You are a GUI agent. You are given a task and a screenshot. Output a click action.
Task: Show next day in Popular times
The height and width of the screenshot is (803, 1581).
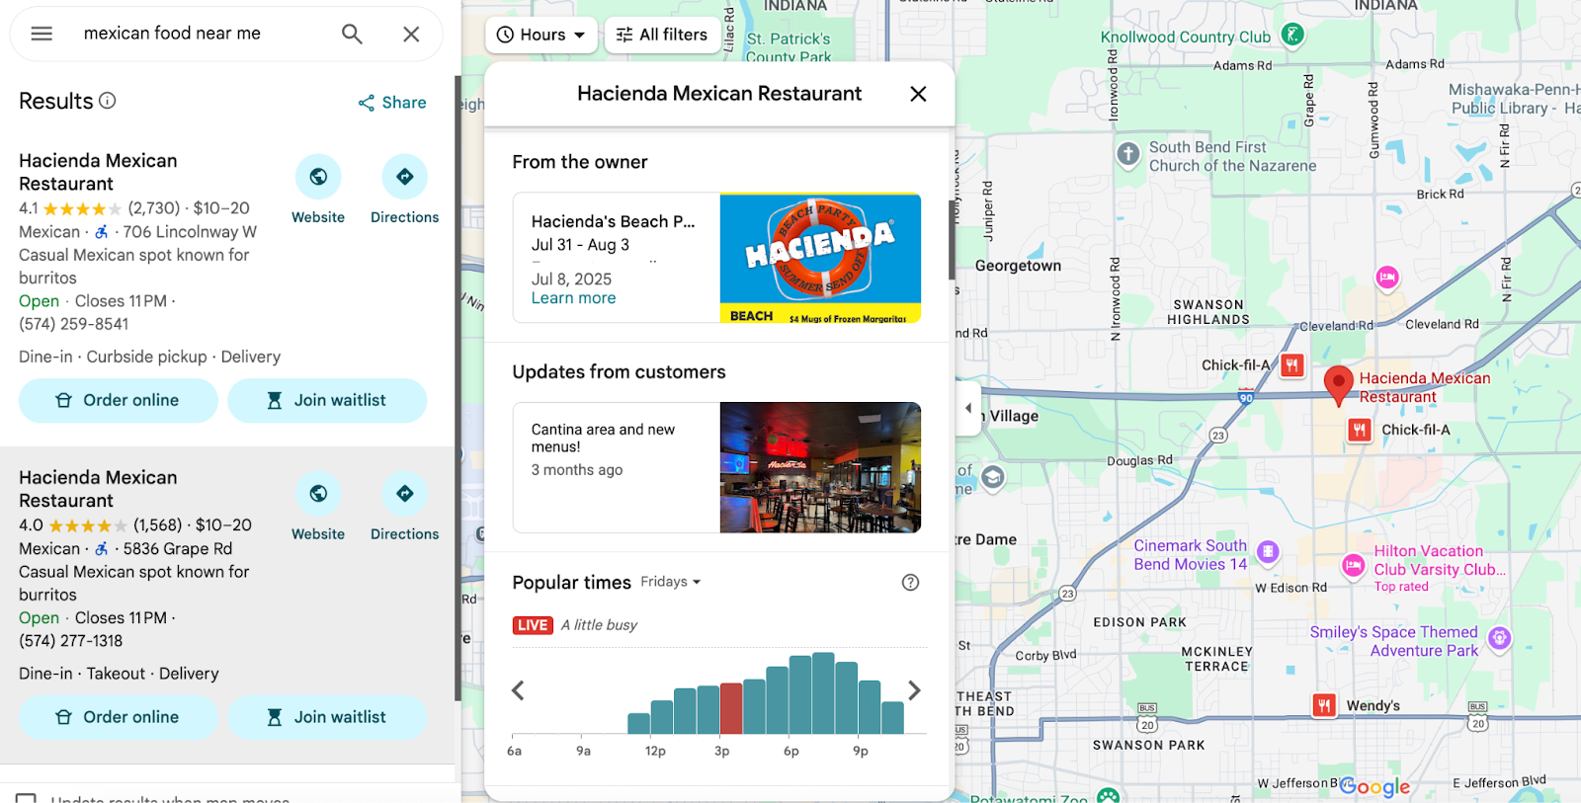point(914,690)
